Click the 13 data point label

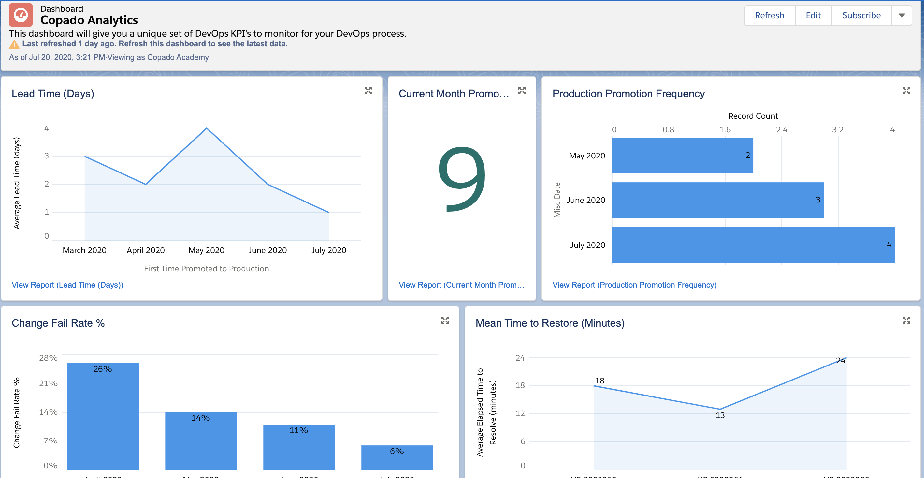point(720,415)
